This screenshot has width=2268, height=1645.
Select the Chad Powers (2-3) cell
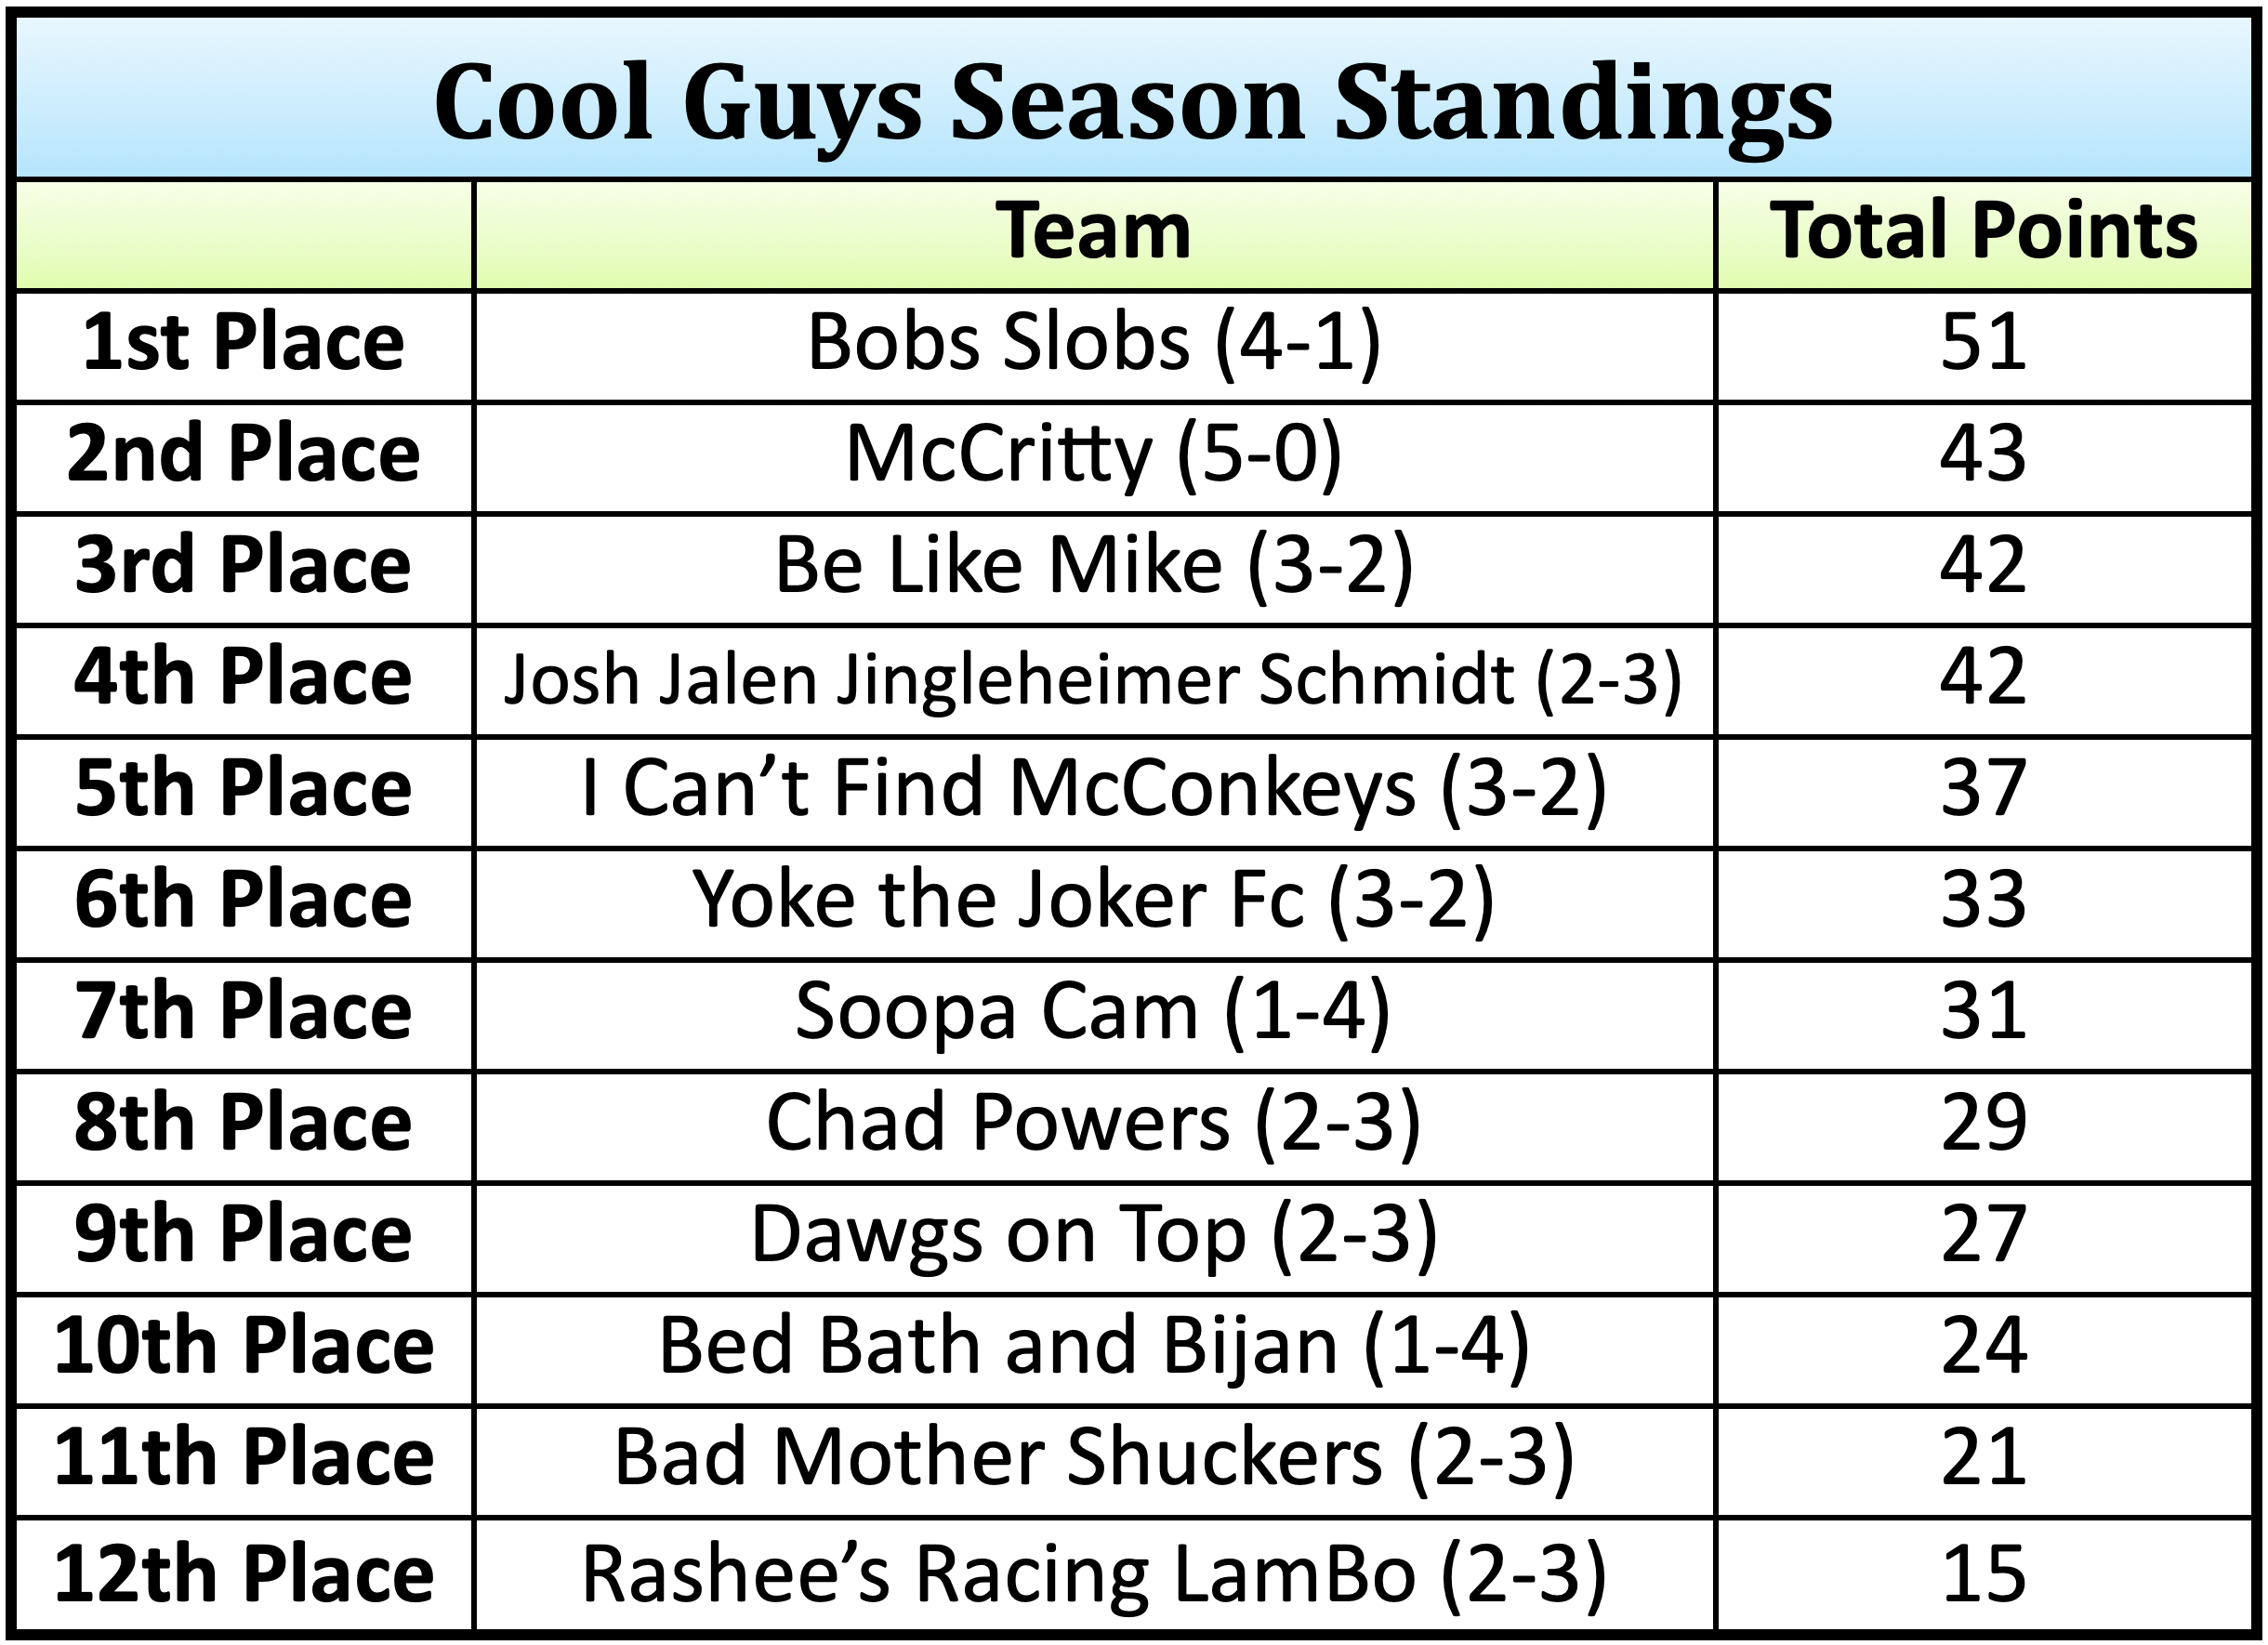click(1093, 1123)
